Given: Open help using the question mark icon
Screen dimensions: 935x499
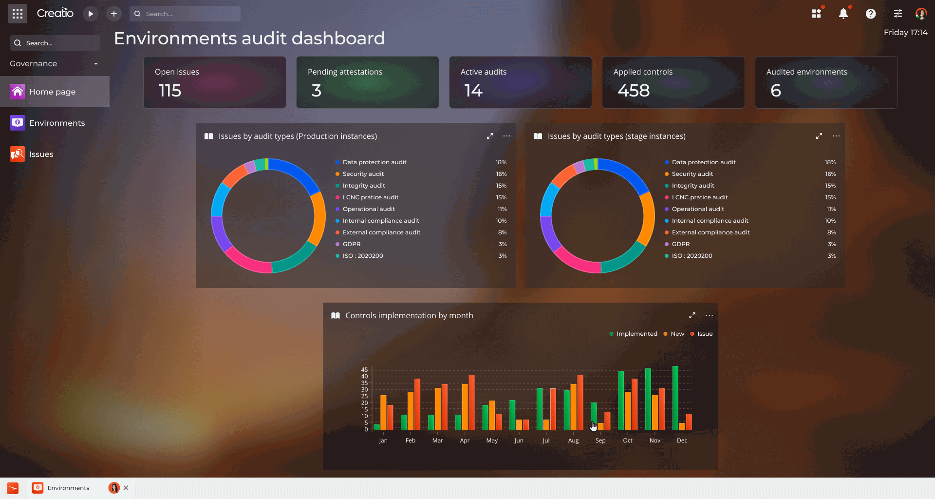Looking at the screenshot, I should coord(871,14).
